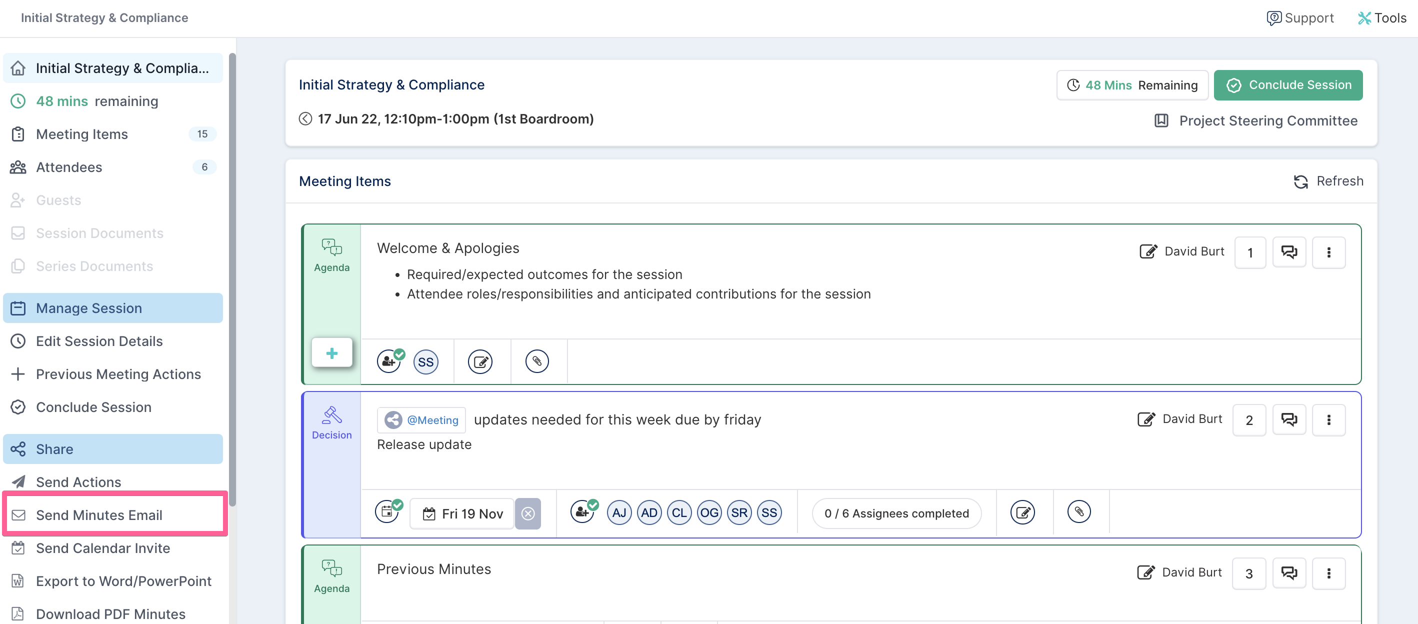
Task: Click the item number 3 box
Action: 1248,573
